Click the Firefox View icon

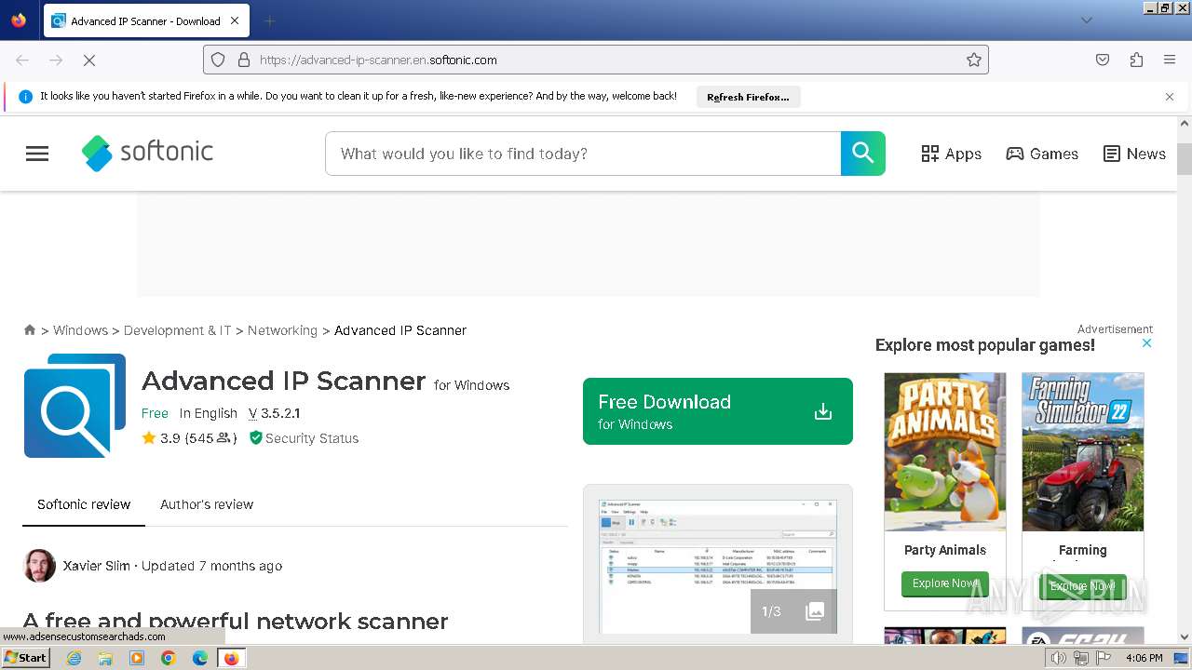coord(19,20)
